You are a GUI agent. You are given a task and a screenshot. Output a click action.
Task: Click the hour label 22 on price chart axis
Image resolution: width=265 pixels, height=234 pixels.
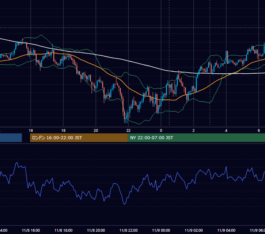[129, 131]
